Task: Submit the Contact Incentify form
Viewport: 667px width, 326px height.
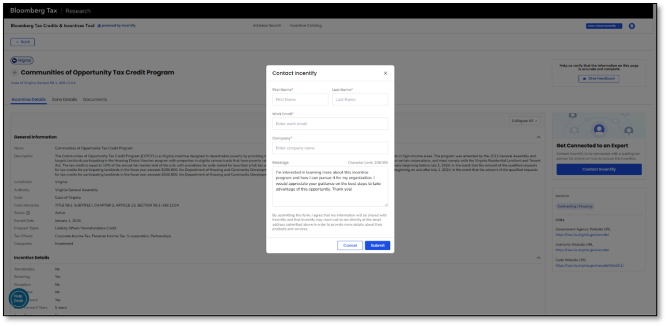Action: 377,246
